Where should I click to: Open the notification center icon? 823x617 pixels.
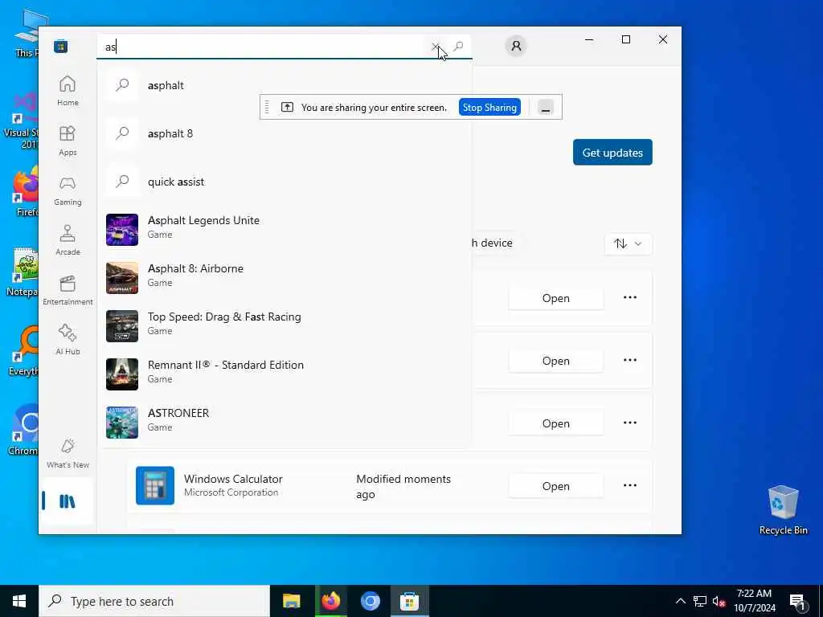798,602
